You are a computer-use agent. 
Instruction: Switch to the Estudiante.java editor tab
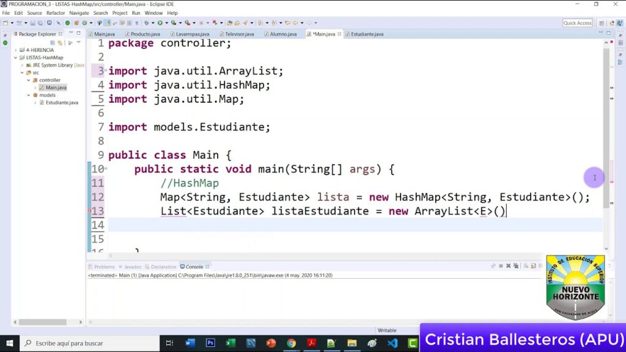pos(367,34)
